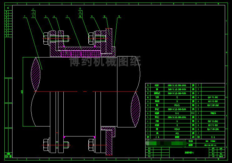This screenshot has height=163, width=232.
Task: Select GB/T 5781-2000 in parts list row 2
Action: click(213, 129)
